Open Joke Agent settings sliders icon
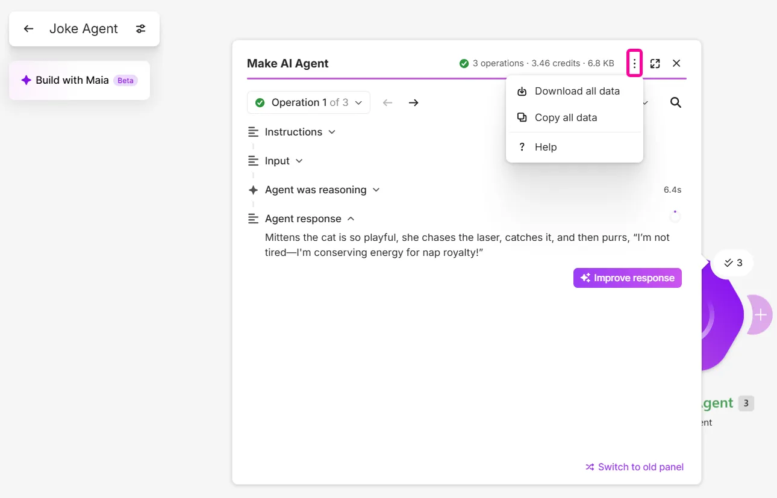777x498 pixels. pos(140,29)
